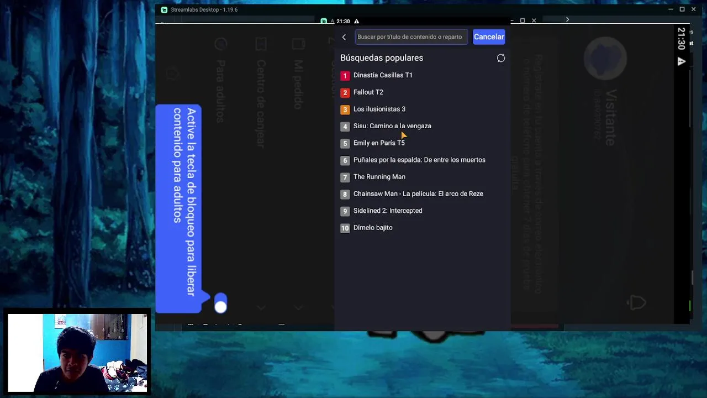The height and width of the screenshot is (398, 707).
Task: Pick 'Emily en París T5' suggestion
Action: (379, 143)
